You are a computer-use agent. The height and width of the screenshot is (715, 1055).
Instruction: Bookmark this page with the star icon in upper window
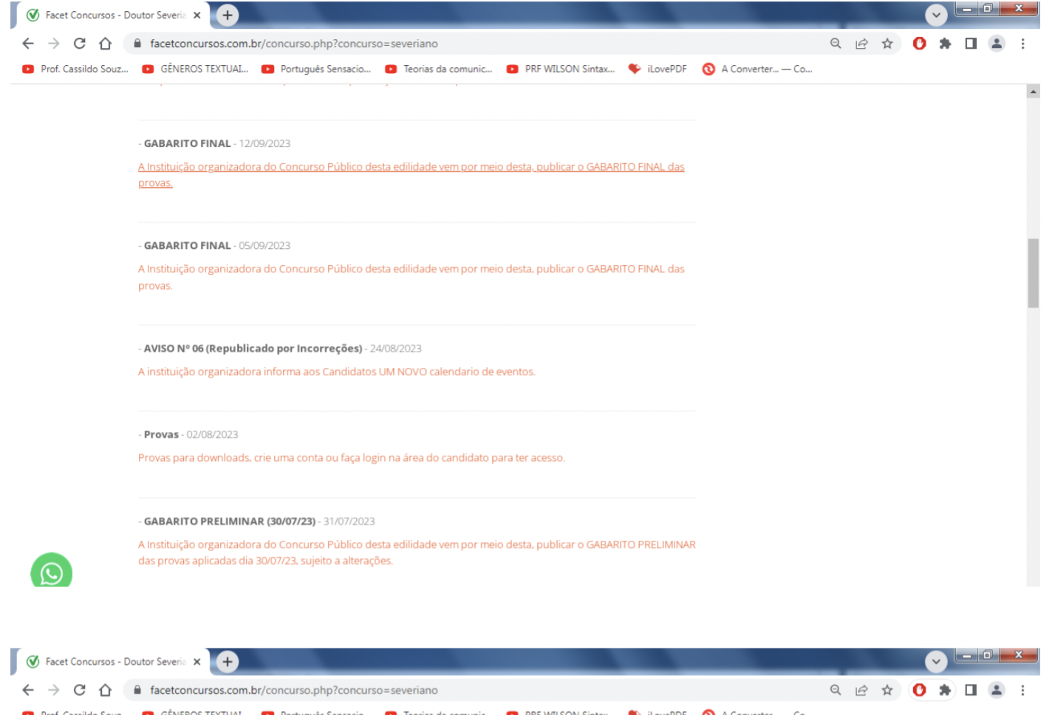pyautogui.click(x=887, y=44)
